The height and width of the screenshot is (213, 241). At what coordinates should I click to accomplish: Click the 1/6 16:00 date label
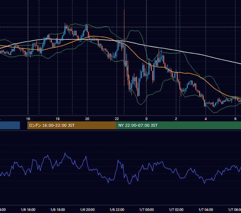pyautogui.click(x=28, y=209)
